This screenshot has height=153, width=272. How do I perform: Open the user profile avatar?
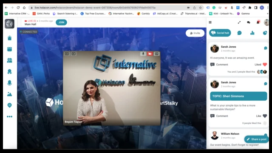[x=266, y=23]
